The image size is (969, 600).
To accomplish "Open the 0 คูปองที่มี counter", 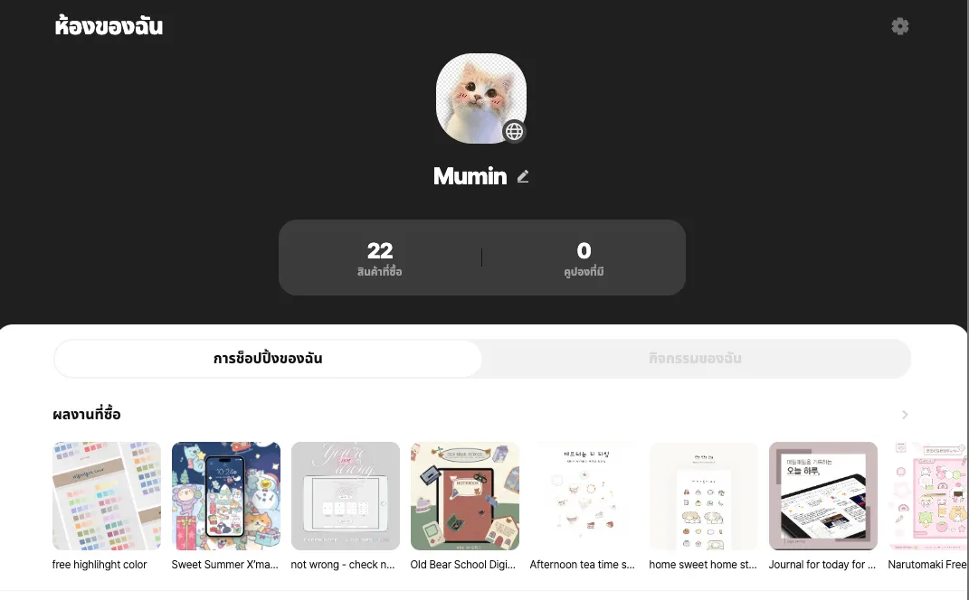I will pos(584,258).
